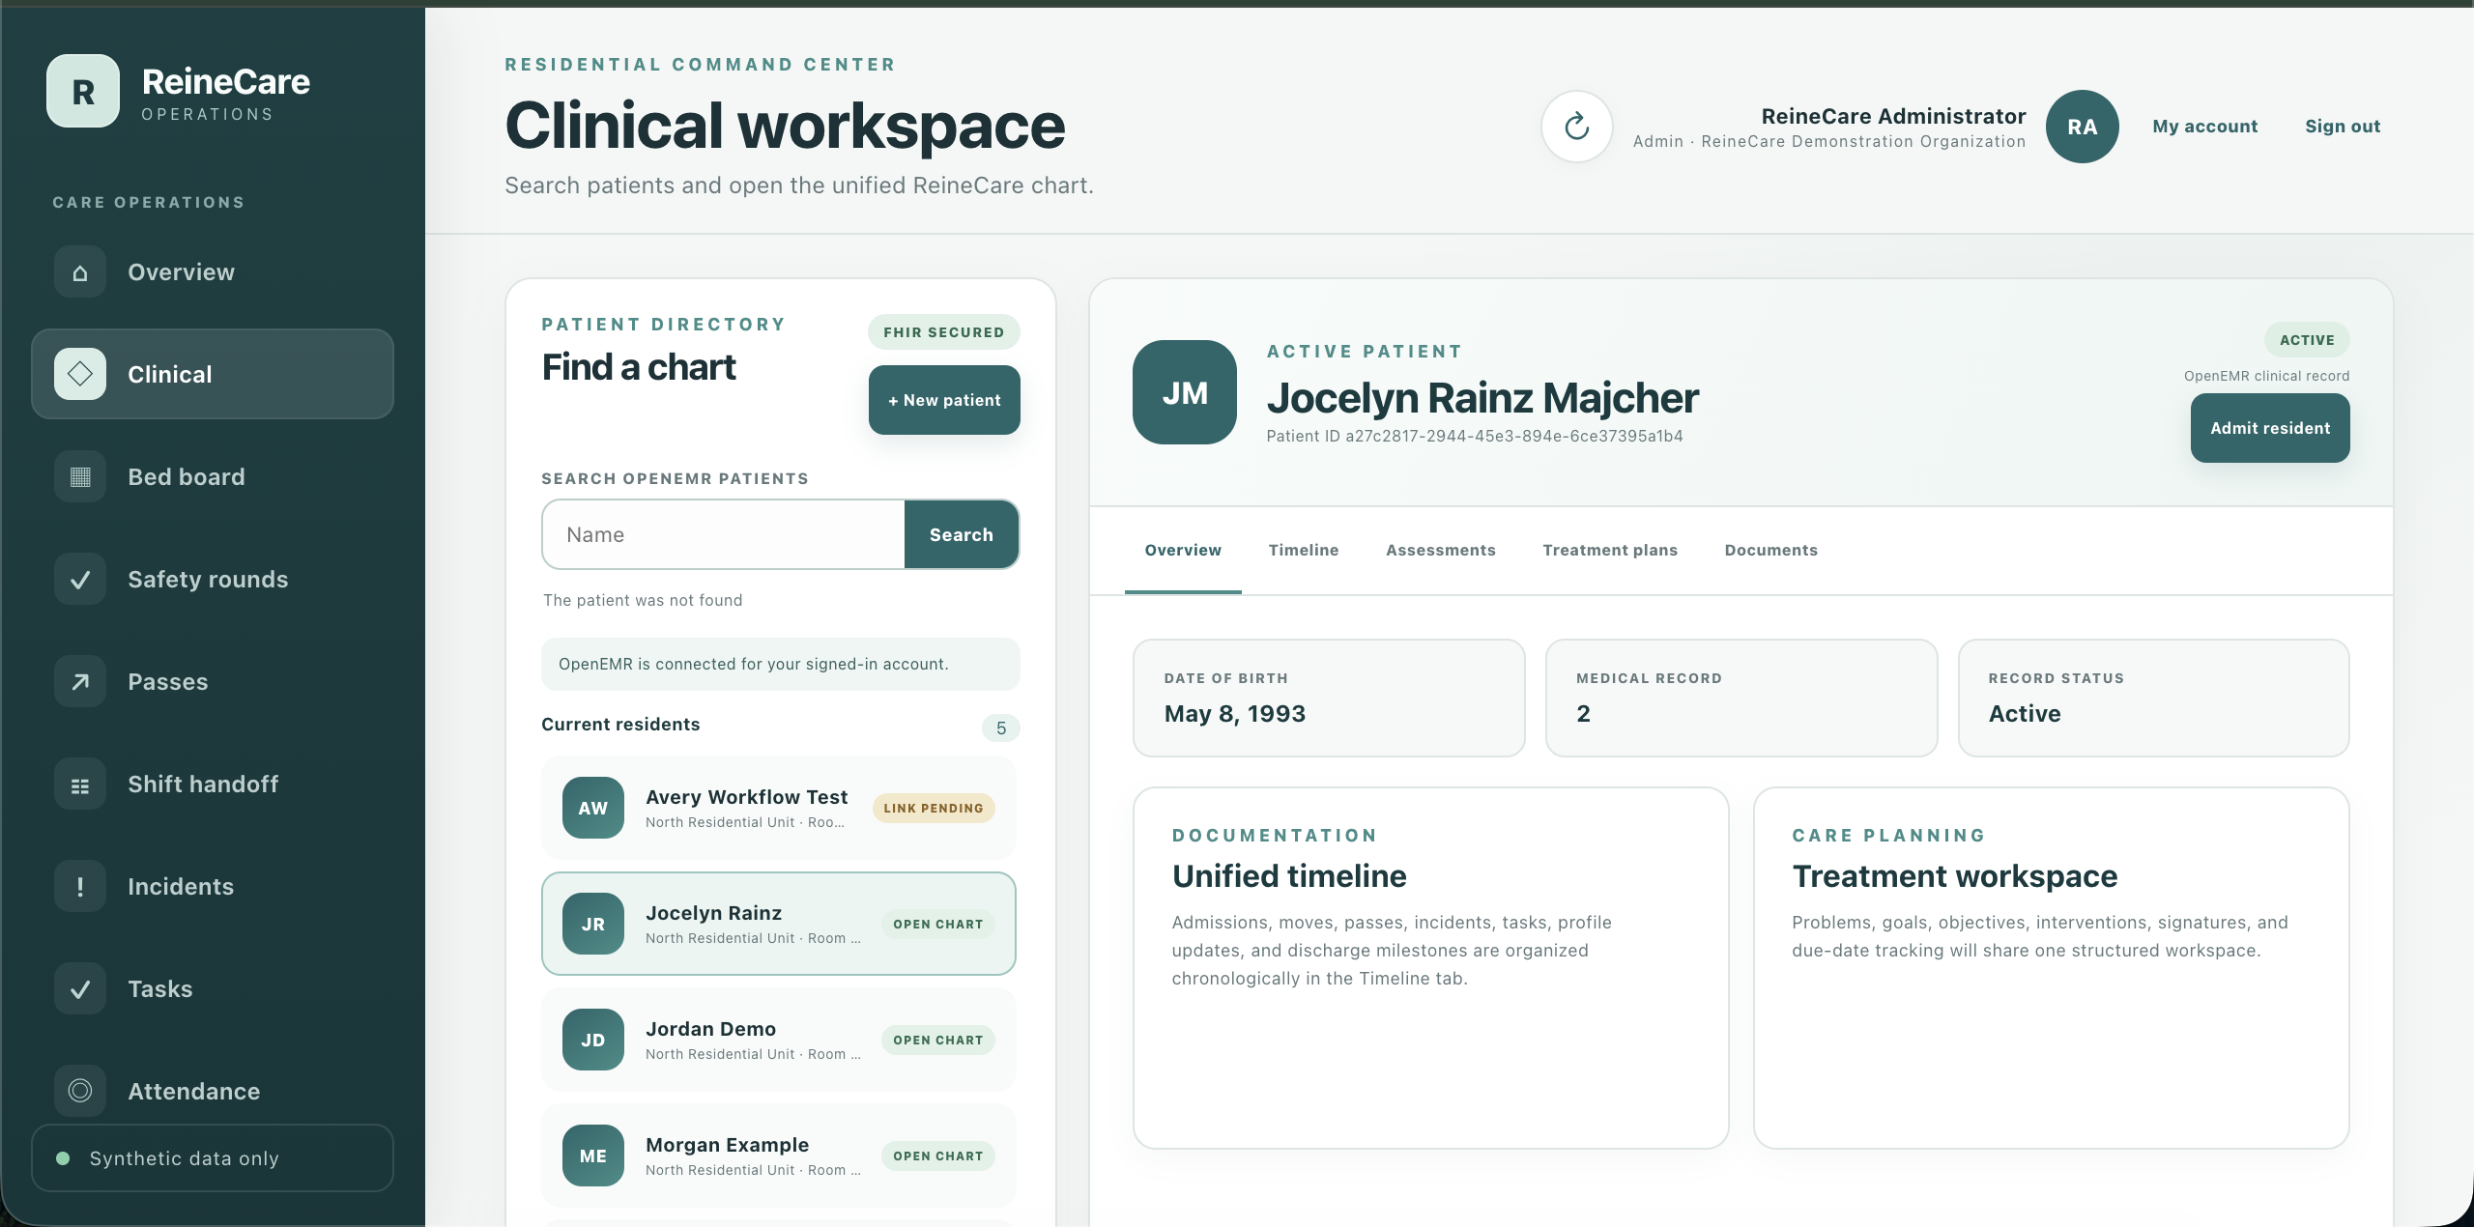Viewport: 2474px width, 1227px height.
Task: Click the Bed board grid icon
Action: 80,476
